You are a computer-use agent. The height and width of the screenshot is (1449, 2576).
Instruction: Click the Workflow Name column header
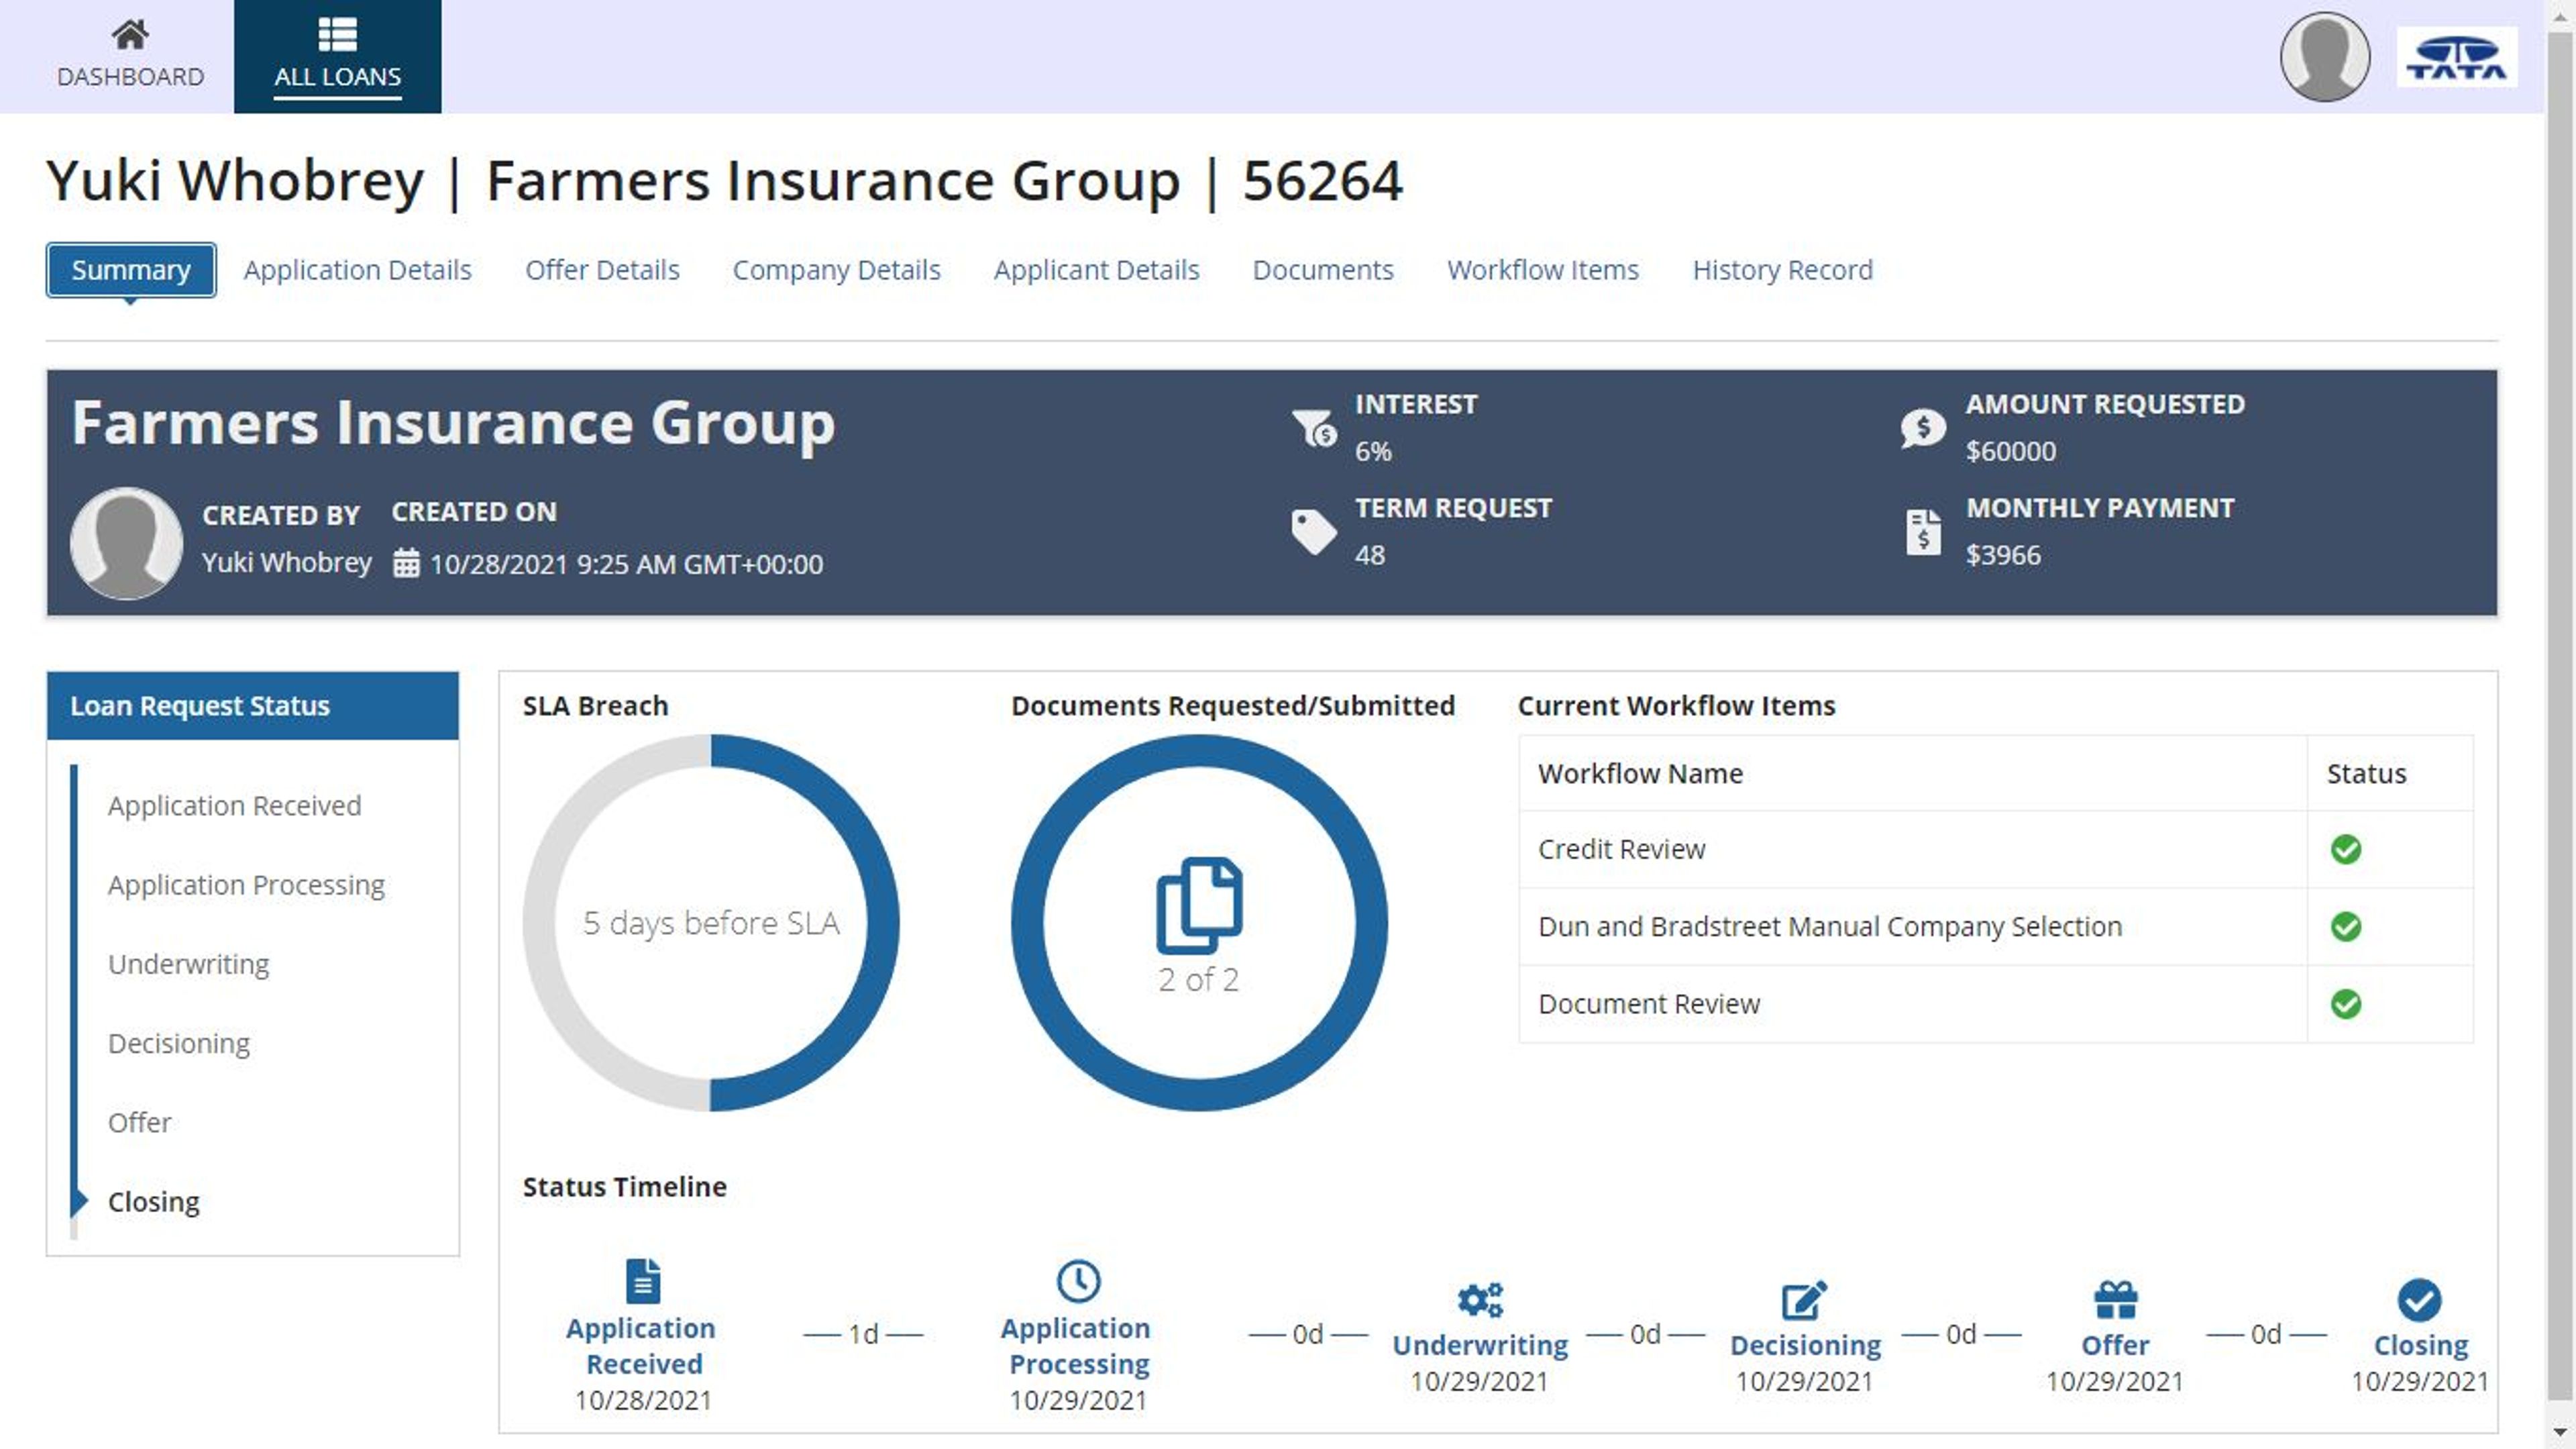[1640, 774]
